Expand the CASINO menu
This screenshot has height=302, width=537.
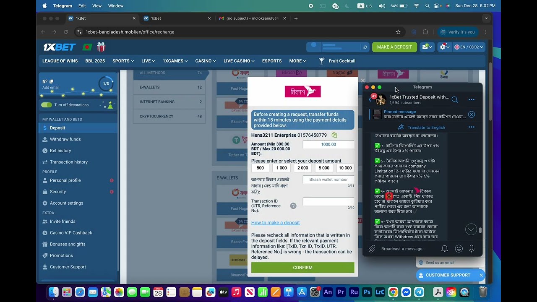point(206,61)
